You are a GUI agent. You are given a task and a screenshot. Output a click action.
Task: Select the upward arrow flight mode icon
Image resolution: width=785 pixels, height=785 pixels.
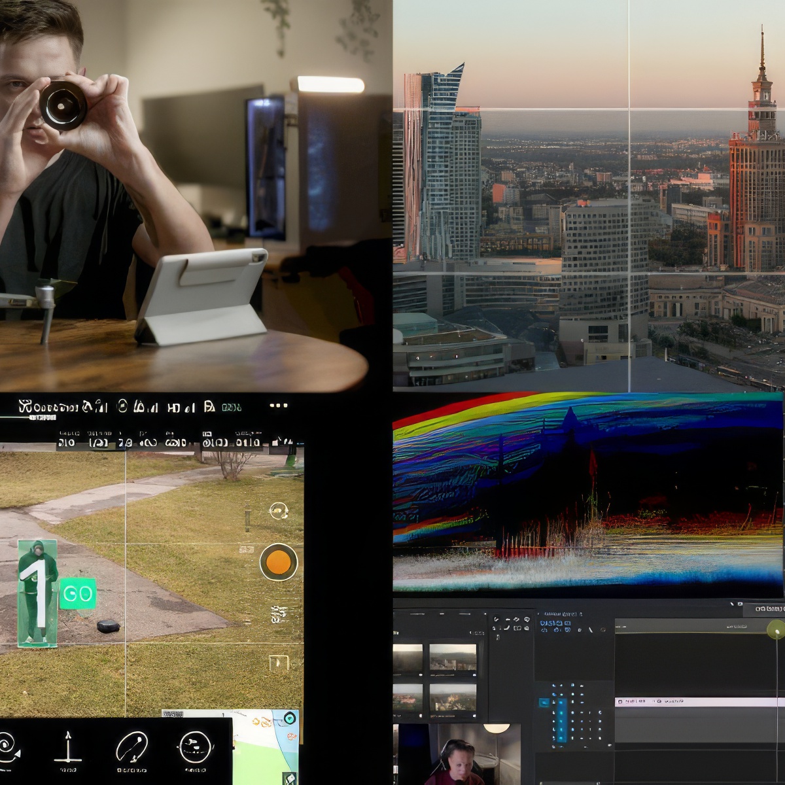click(x=67, y=747)
